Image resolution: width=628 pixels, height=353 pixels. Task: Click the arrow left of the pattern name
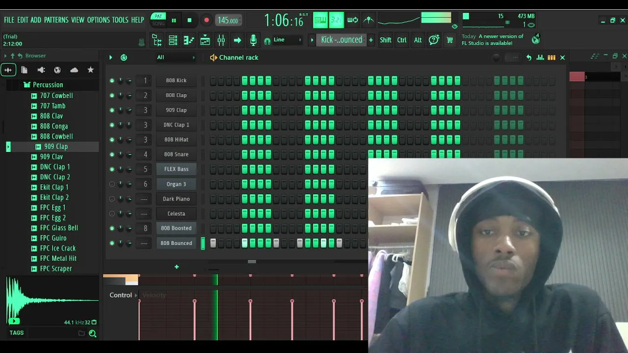[312, 40]
